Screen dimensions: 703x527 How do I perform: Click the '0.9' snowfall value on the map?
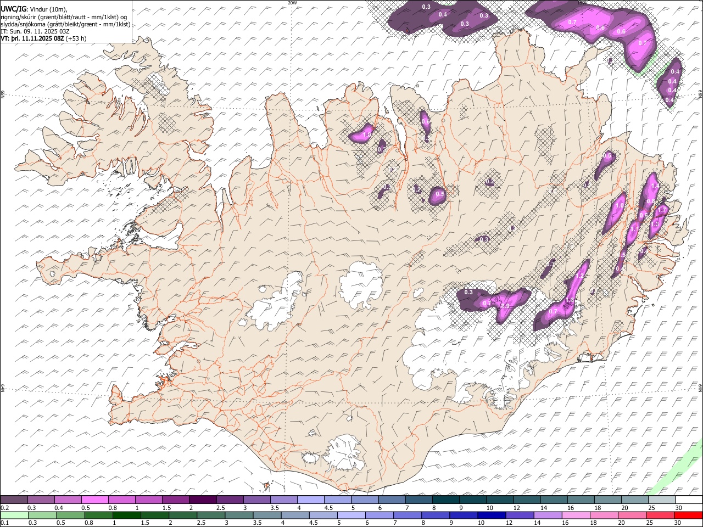pos(505,306)
